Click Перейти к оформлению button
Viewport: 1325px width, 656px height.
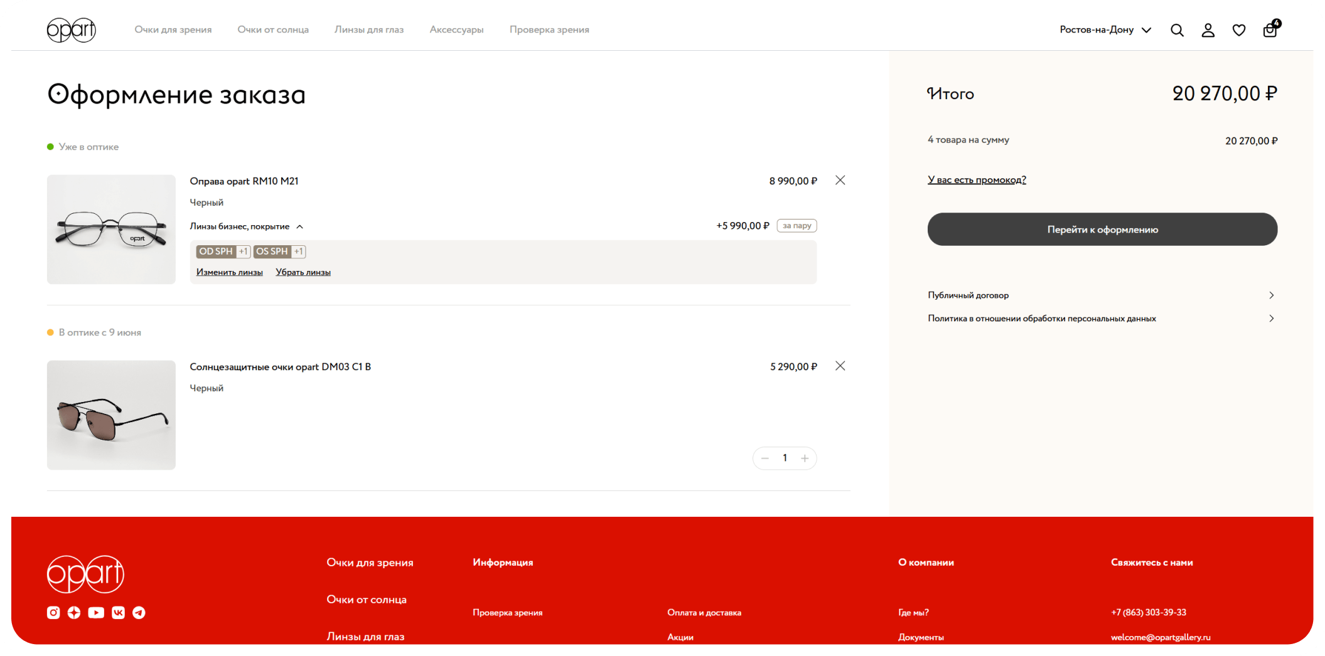[1102, 230]
